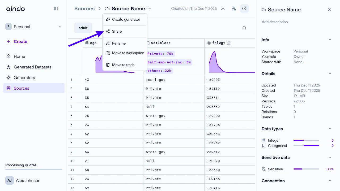Go to Generated Datasets page
The height and width of the screenshot is (191, 340).
(32, 67)
